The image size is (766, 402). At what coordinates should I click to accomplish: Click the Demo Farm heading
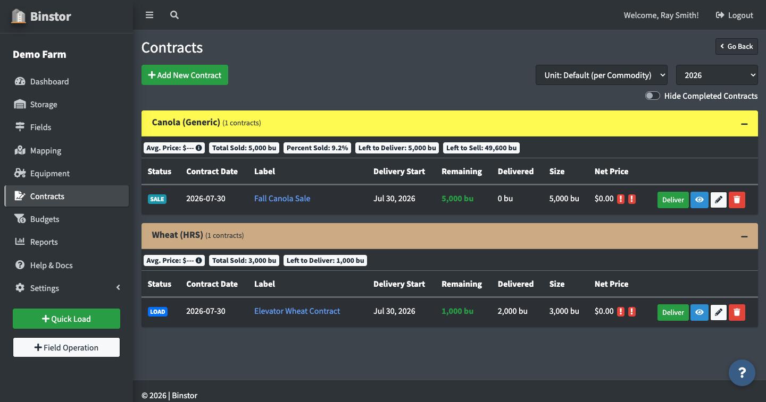pos(39,54)
